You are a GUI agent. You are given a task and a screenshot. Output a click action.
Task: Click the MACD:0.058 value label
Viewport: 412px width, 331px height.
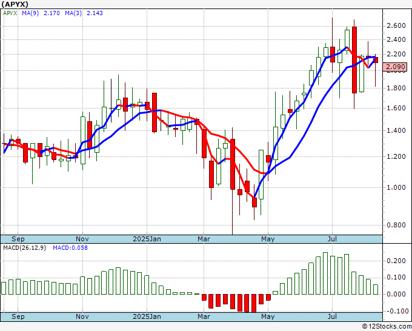pyautogui.click(x=70, y=248)
